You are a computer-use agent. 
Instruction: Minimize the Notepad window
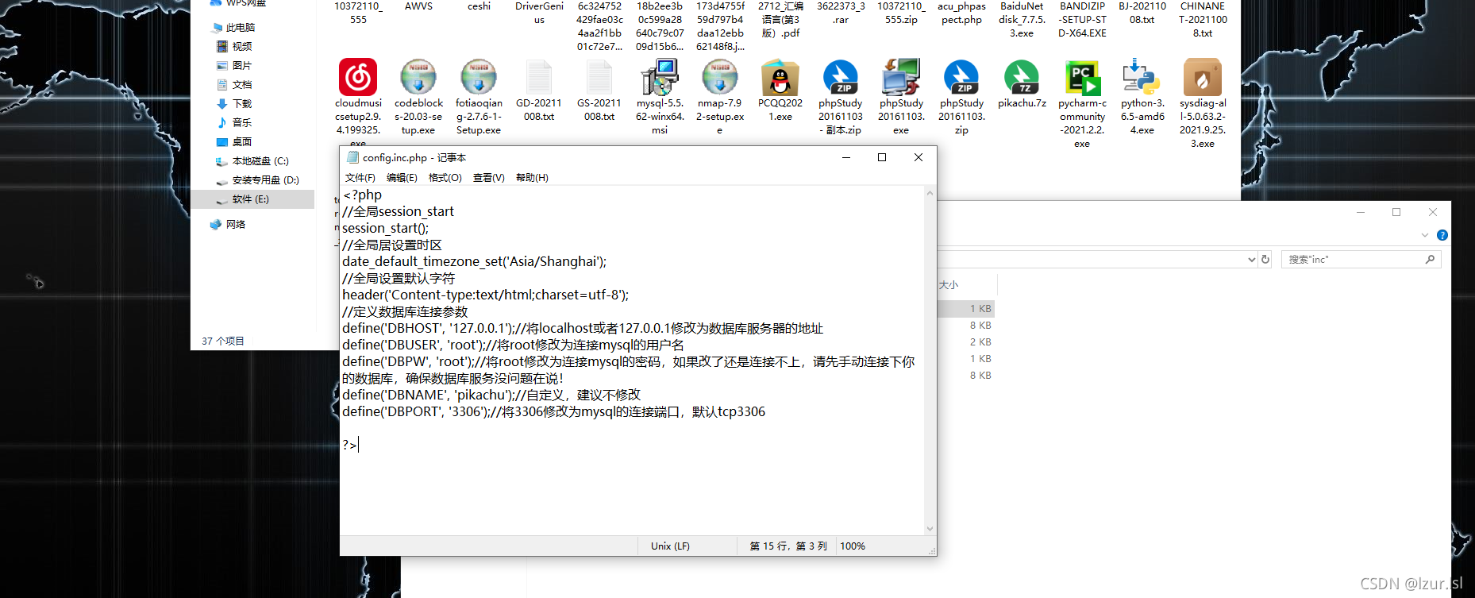[846, 157]
